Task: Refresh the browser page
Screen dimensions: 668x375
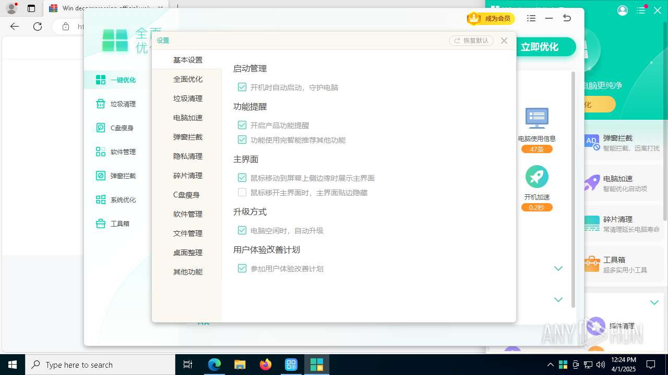Action: [38, 27]
